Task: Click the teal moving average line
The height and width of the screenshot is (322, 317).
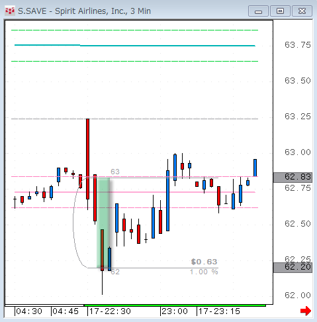Action: [135, 46]
